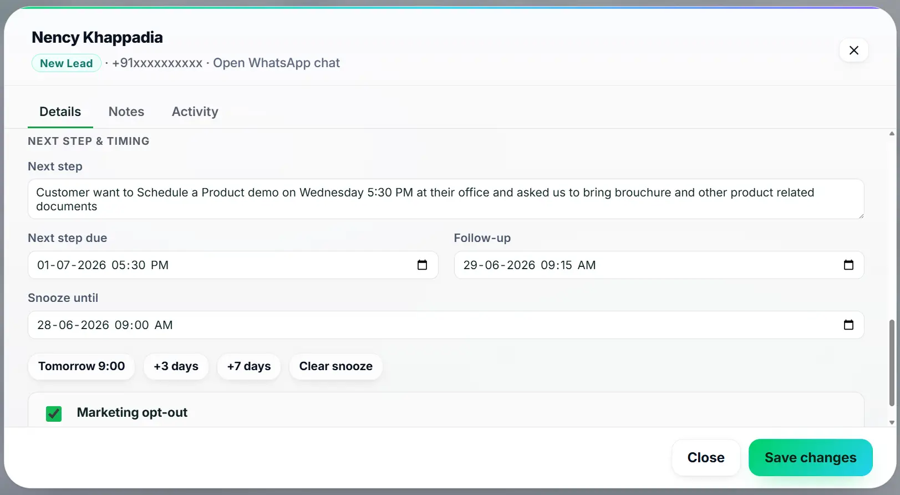Open the Activity tab
900x495 pixels.
pos(195,112)
